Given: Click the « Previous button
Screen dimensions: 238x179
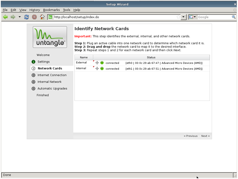Looking at the screenshot, I should (x=190, y=136).
